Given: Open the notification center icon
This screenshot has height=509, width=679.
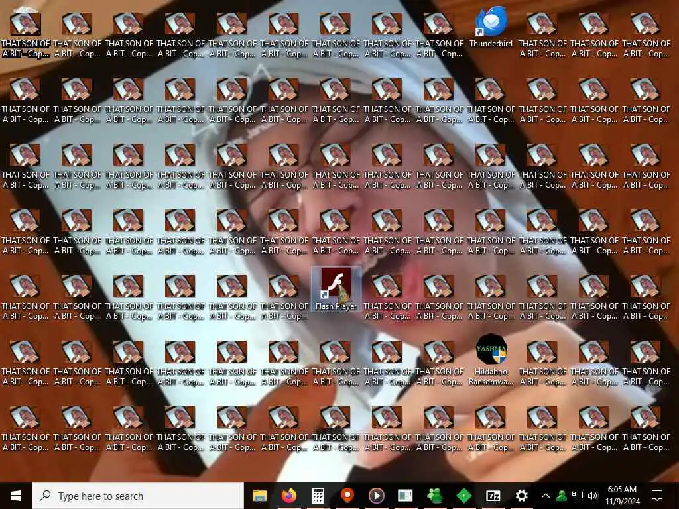Looking at the screenshot, I should 657,496.
